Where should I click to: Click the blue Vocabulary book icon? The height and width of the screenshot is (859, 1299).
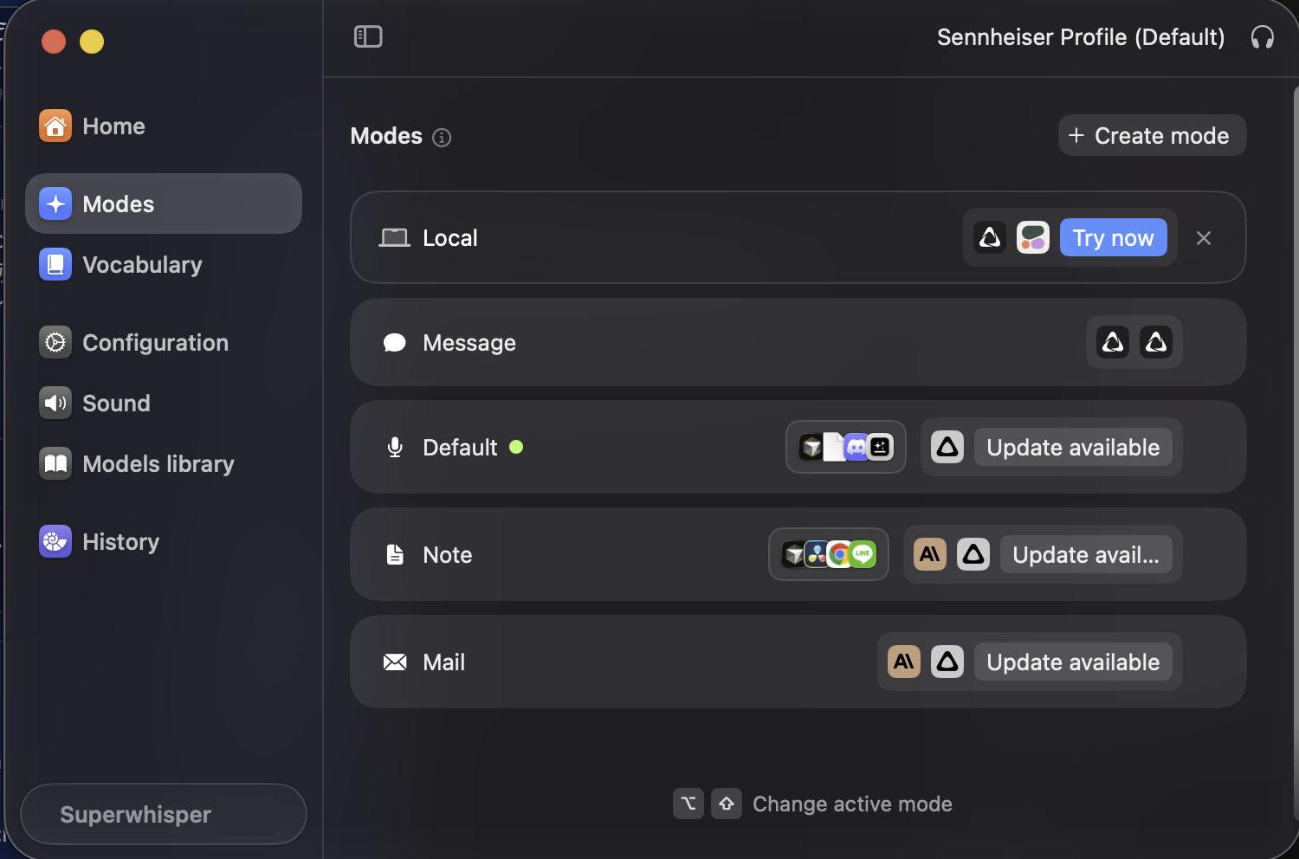click(x=55, y=264)
